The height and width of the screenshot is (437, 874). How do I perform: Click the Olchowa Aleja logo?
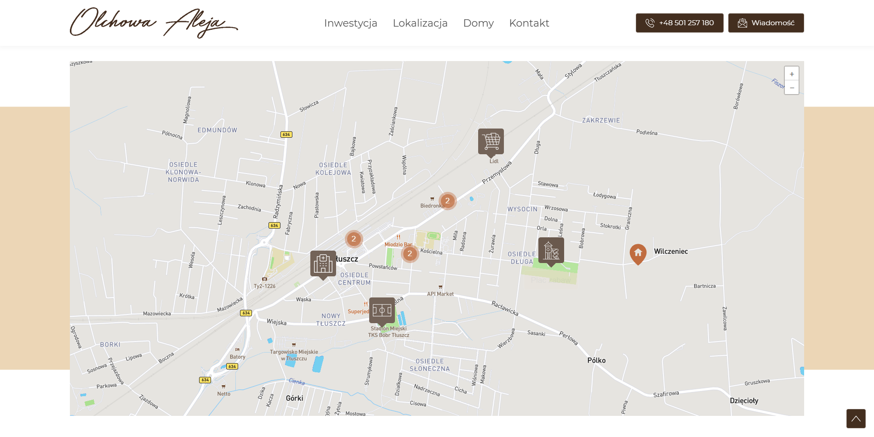[154, 22]
